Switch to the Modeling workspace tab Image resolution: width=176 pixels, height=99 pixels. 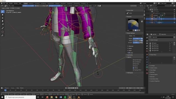click(x=31, y=4)
